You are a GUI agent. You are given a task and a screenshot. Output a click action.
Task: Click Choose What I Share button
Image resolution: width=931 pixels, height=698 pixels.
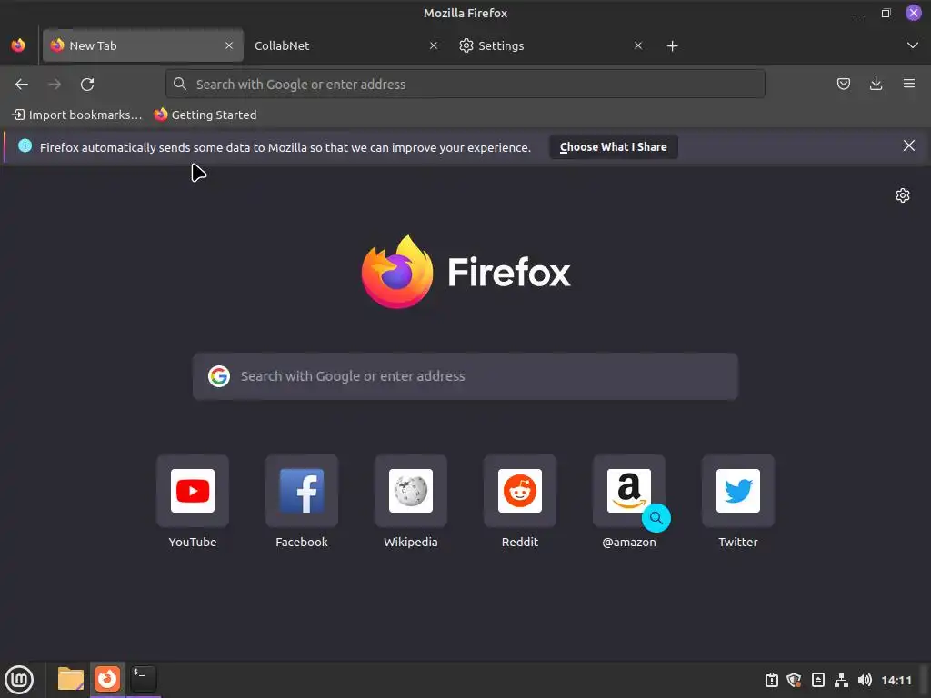click(x=614, y=146)
